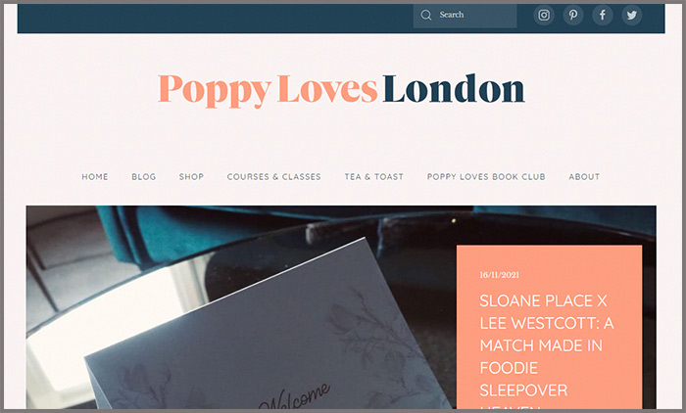The width and height of the screenshot is (686, 413).
Task: Open the Twitter profile icon
Action: click(631, 16)
